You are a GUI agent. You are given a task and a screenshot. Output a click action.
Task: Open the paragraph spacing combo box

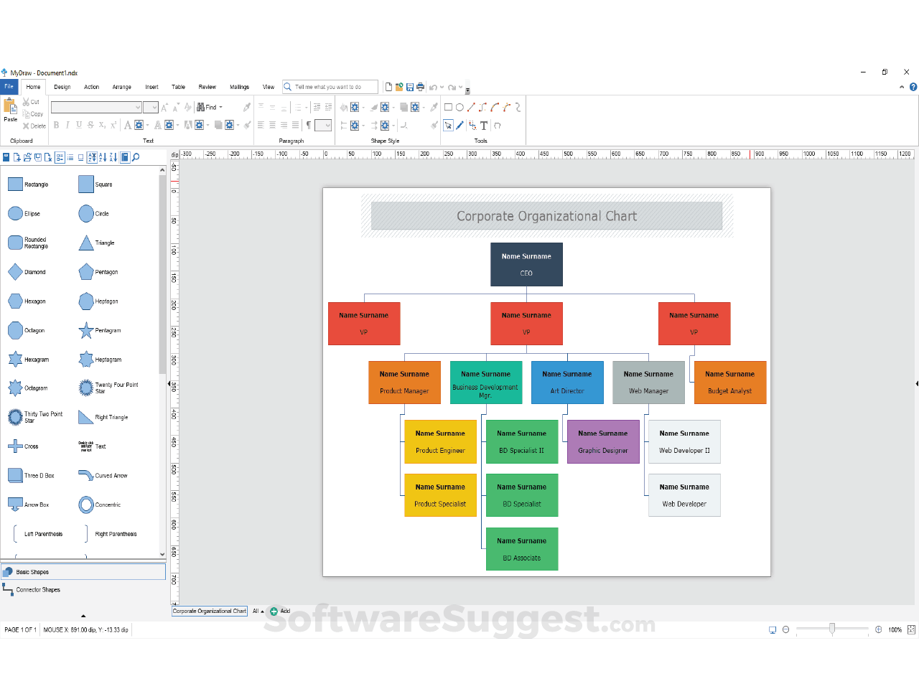323,125
